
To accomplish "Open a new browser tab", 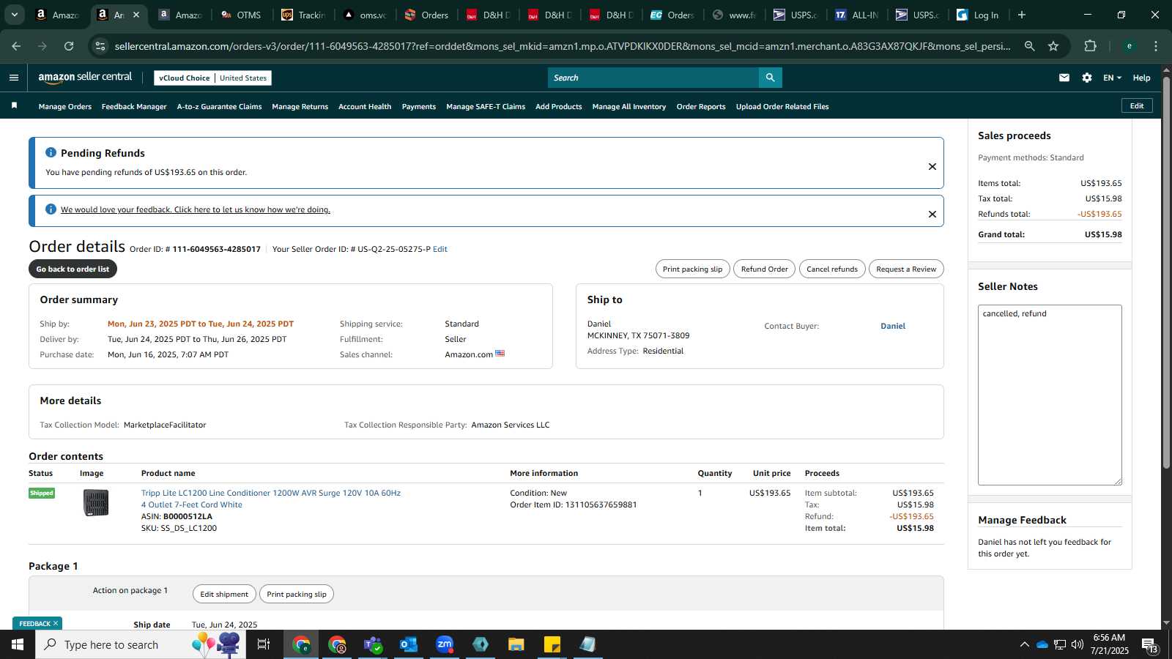I will coord(1022,15).
